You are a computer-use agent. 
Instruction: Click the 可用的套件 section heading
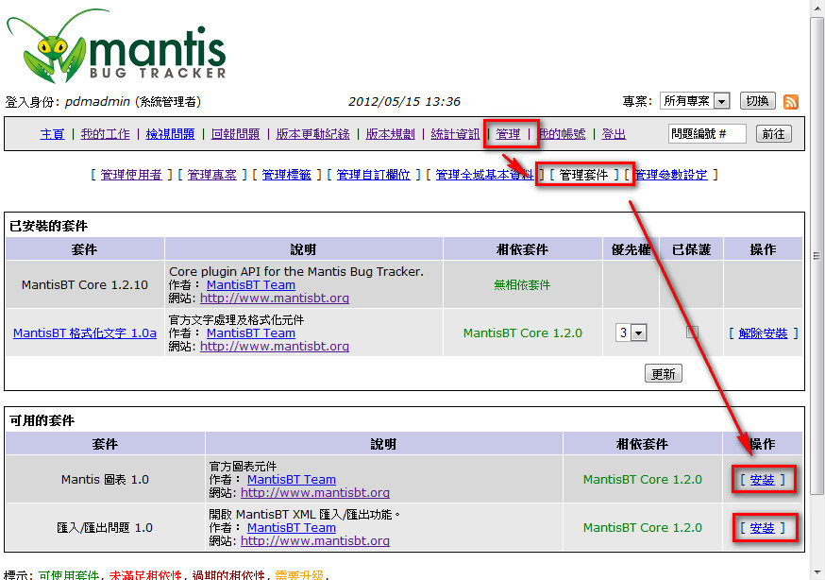pos(42,420)
